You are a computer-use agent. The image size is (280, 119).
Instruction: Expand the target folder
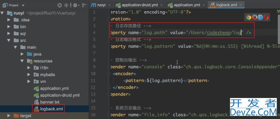click(9, 116)
